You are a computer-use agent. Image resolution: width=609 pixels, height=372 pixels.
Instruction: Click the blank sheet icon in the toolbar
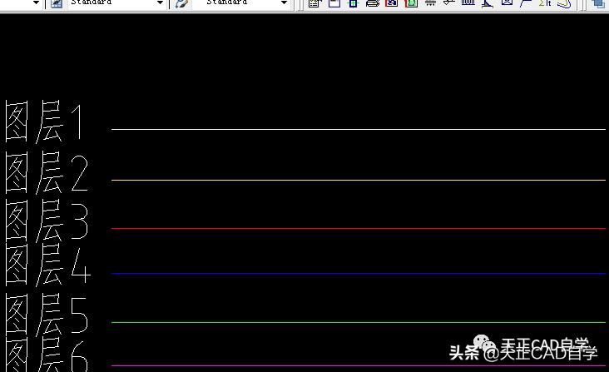[x=334, y=3]
